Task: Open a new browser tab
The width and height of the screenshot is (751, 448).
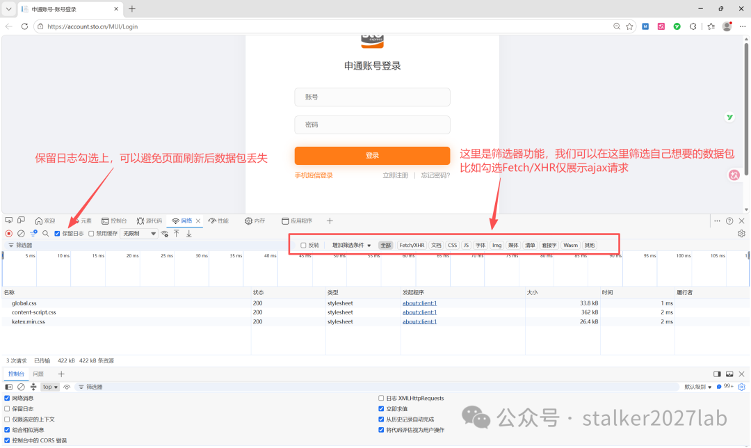Action: tap(132, 8)
